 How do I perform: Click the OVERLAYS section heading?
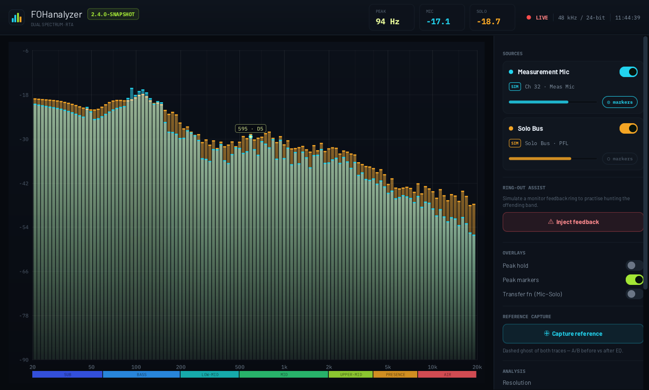[514, 253]
